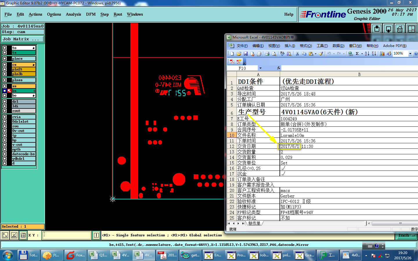Toggle visibility checkbox for layer cs

coord(5,65)
